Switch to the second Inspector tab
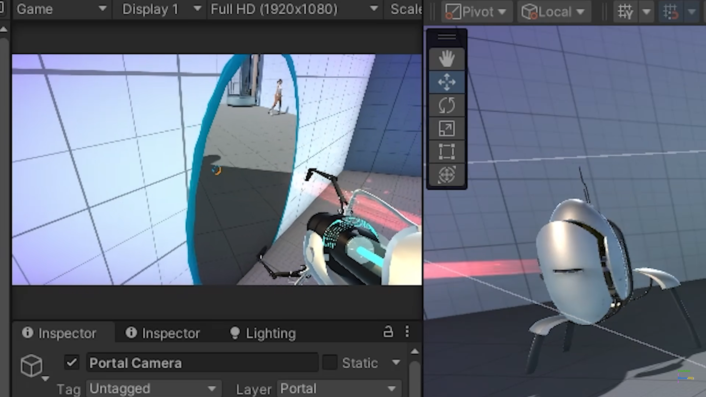Screen dimensions: 706x397 [x=163, y=333]
